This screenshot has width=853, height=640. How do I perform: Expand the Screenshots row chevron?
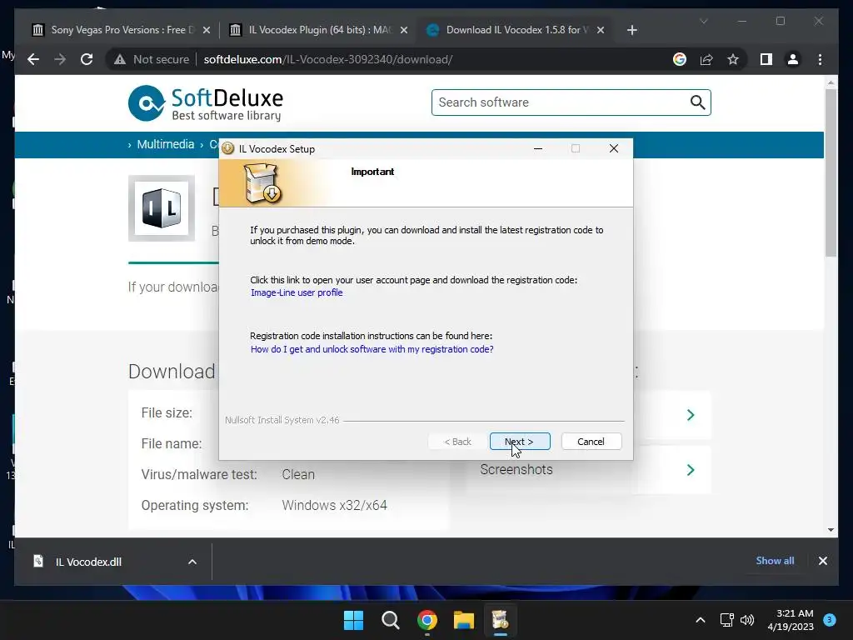(x=691, y=470)
